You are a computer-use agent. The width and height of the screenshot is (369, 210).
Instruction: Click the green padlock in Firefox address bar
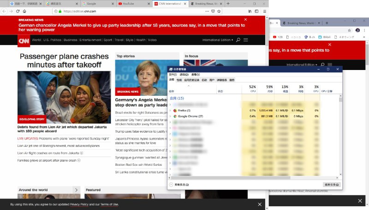click(60, 11)
